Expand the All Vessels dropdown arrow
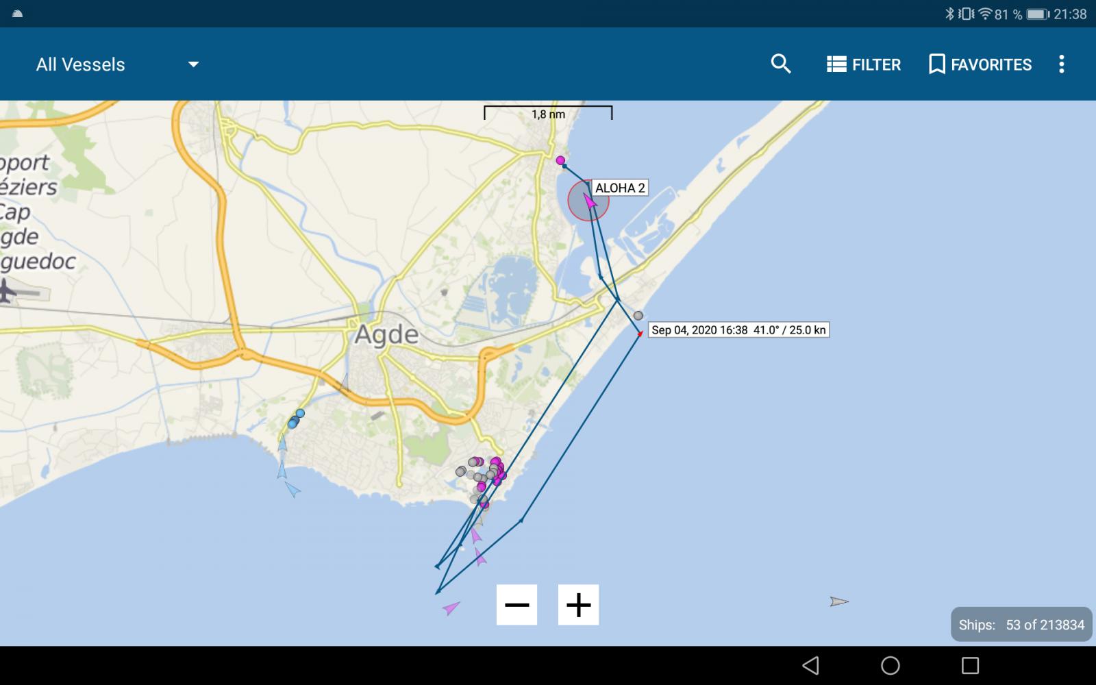 pos(194,64)
